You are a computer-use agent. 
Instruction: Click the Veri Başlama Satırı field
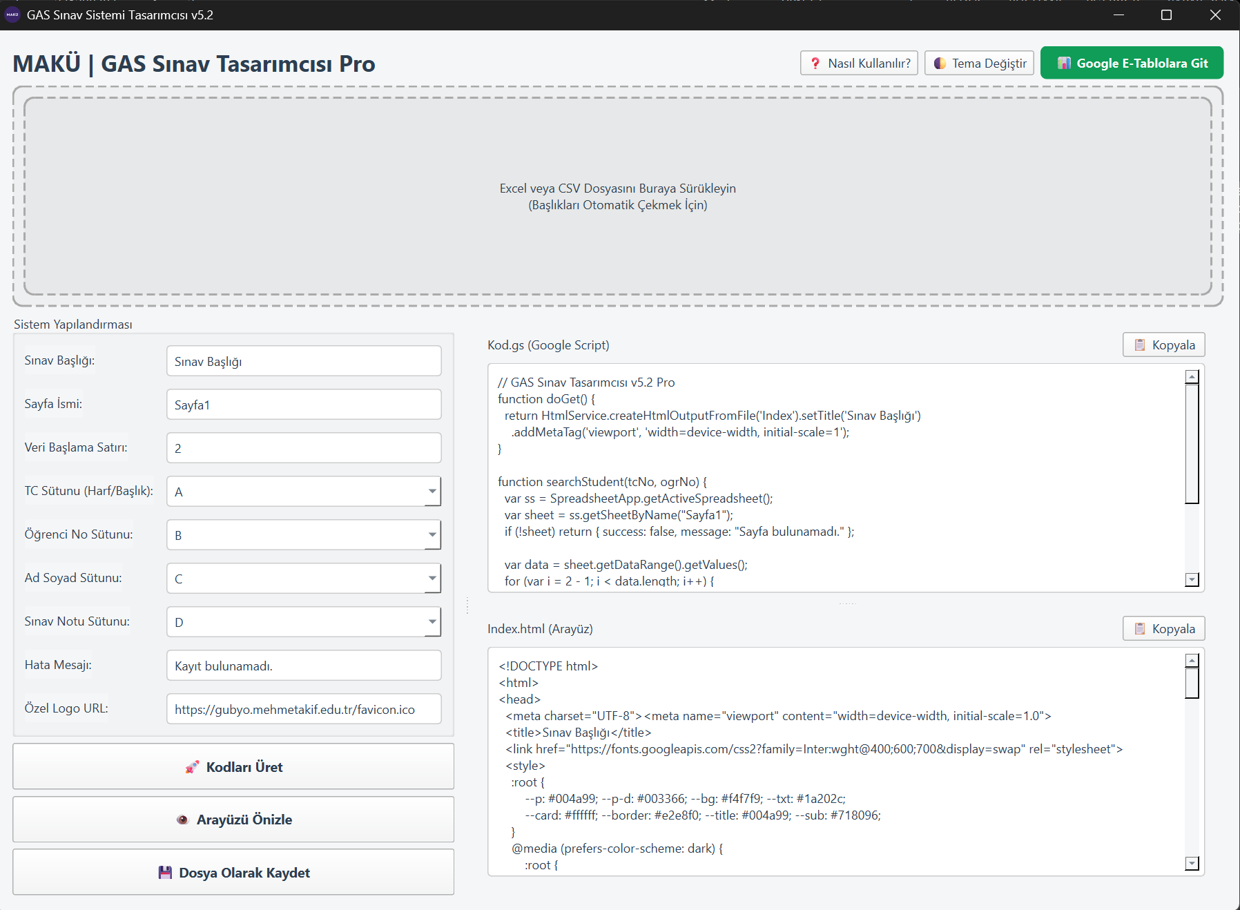coord(304,448)
